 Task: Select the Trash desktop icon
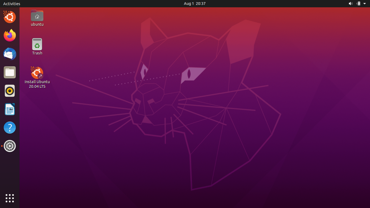coord(37,44)
